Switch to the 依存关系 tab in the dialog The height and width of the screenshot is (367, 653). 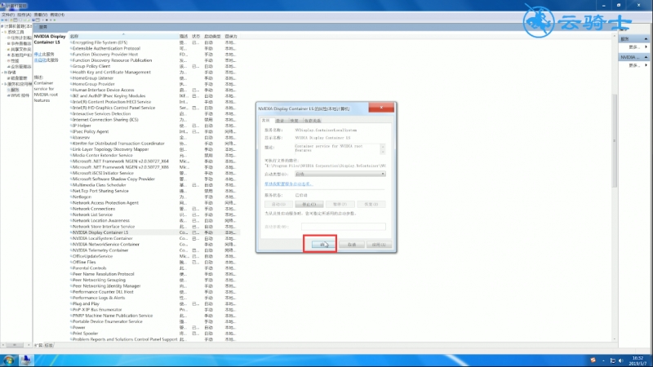point(313,121)
